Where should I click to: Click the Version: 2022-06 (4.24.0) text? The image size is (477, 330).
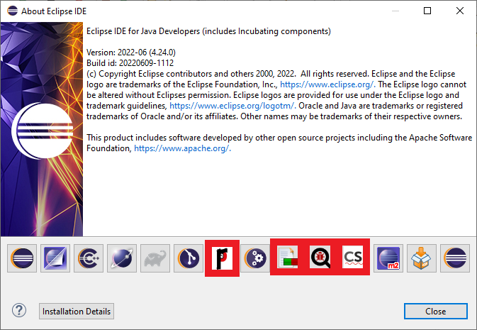[131, 53]
